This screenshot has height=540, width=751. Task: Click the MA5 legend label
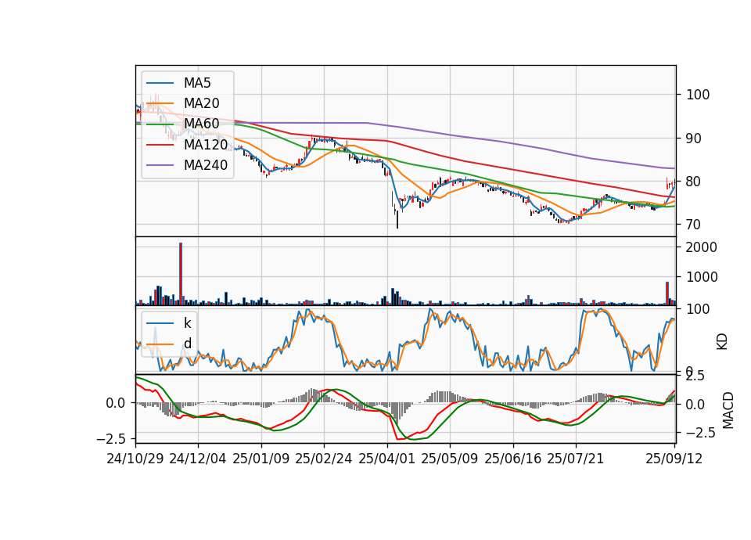coord(197,83)
